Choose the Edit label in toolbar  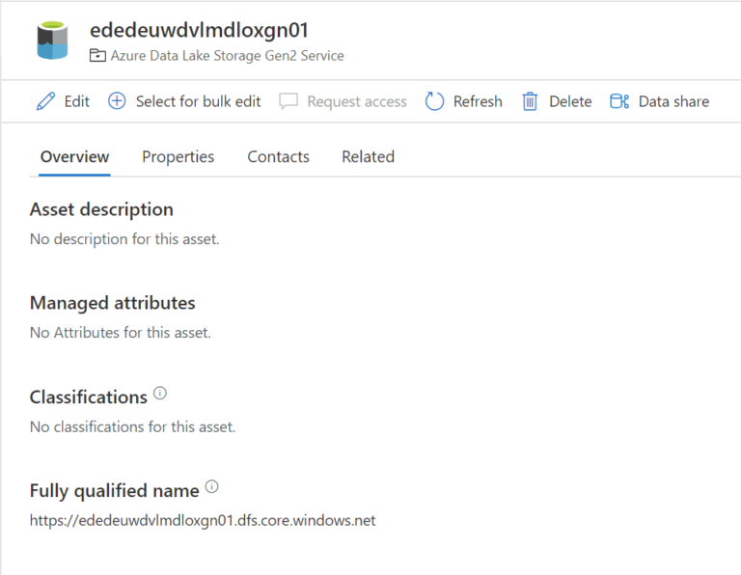(x=77, y=101)
